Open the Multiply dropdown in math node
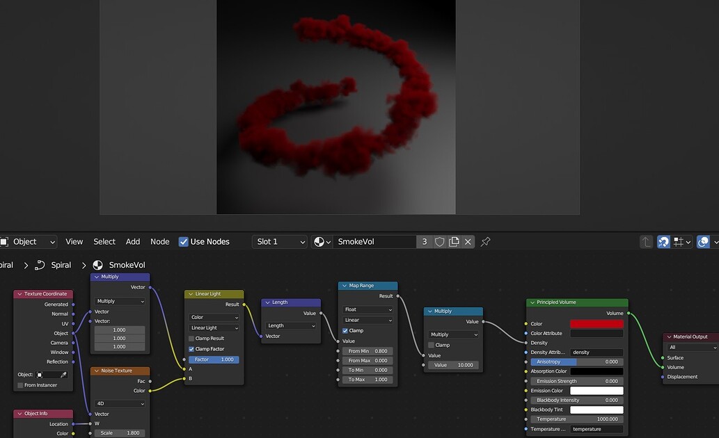The image size is (719, 438). 453,334
